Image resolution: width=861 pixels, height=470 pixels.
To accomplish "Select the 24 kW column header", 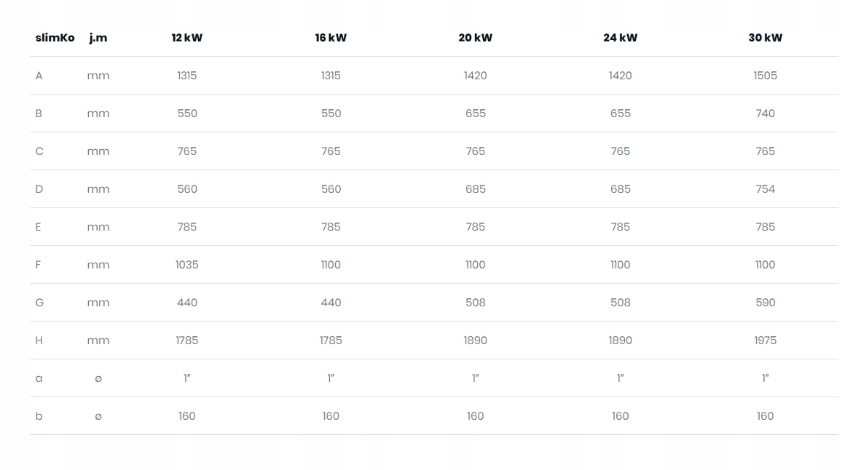I will (x=620, y=38).
